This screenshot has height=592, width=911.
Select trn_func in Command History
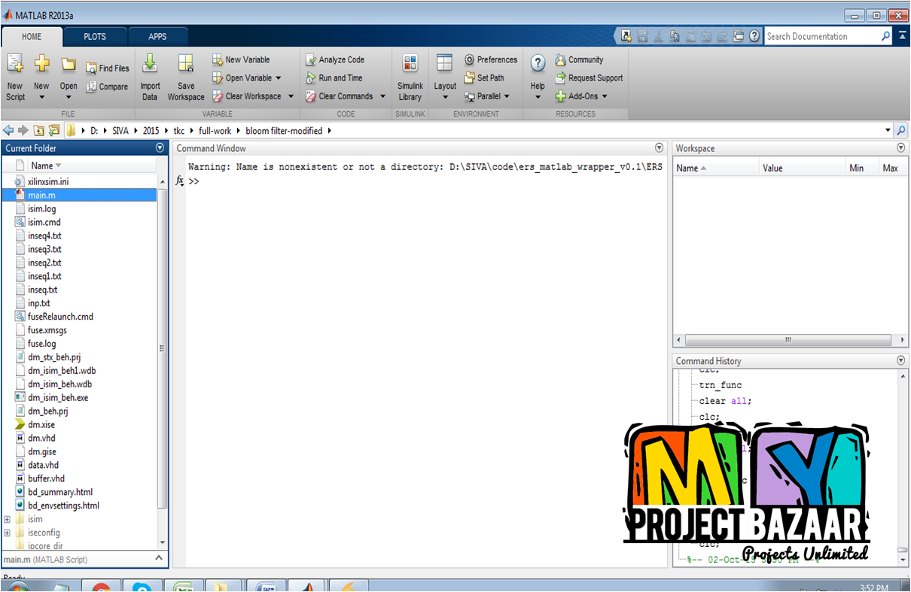[x=721, y=385]
